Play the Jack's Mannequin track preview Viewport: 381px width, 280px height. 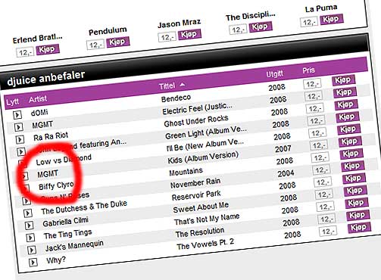coord(32,250)
